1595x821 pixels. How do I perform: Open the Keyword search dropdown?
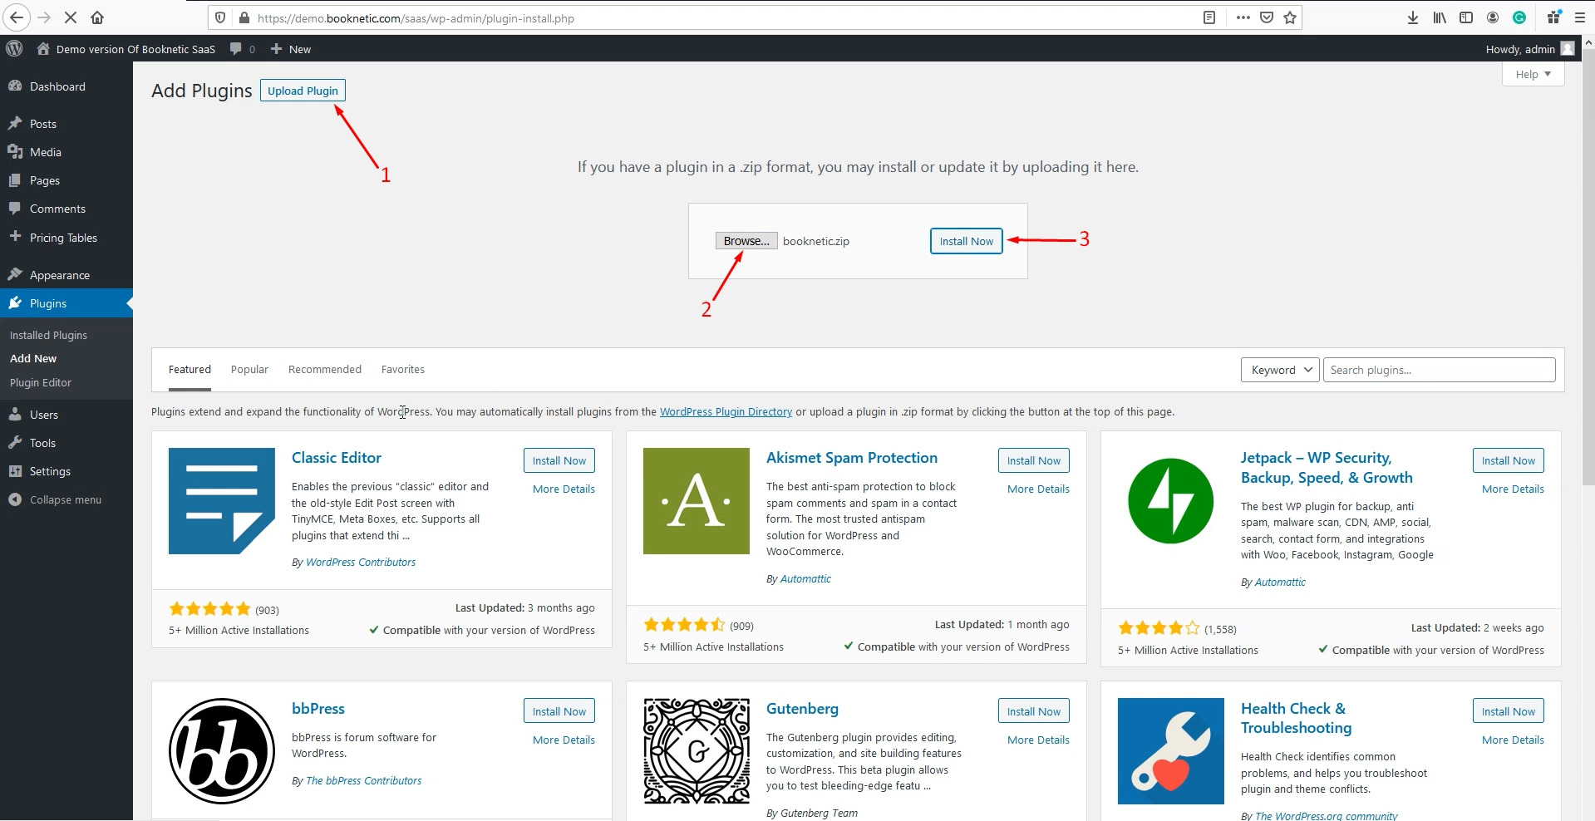tap(1278, 370)
